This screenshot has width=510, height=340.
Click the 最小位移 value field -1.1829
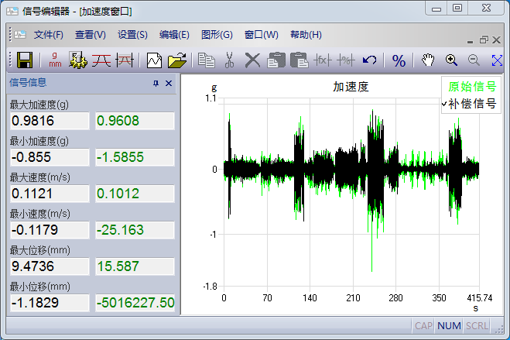coord(50,302)
